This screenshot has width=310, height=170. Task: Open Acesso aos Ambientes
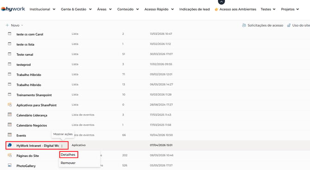tap(238, 9)
